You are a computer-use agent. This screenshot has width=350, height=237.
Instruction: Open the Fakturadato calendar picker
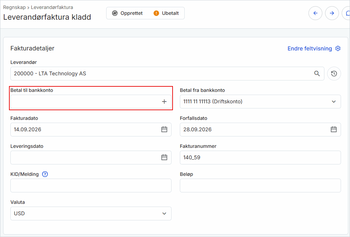[x=164, y=130]
